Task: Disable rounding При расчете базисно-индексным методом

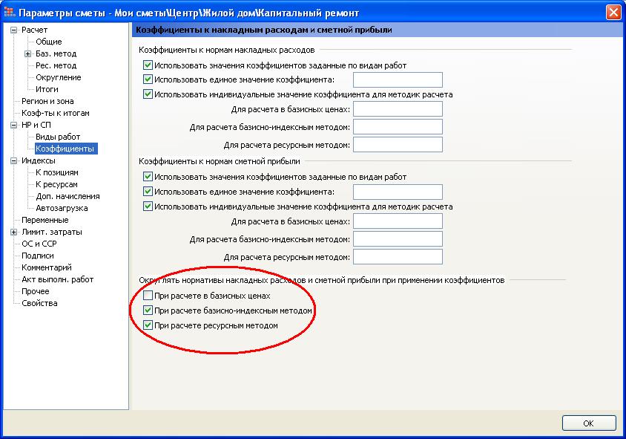Action: point(148,310)
